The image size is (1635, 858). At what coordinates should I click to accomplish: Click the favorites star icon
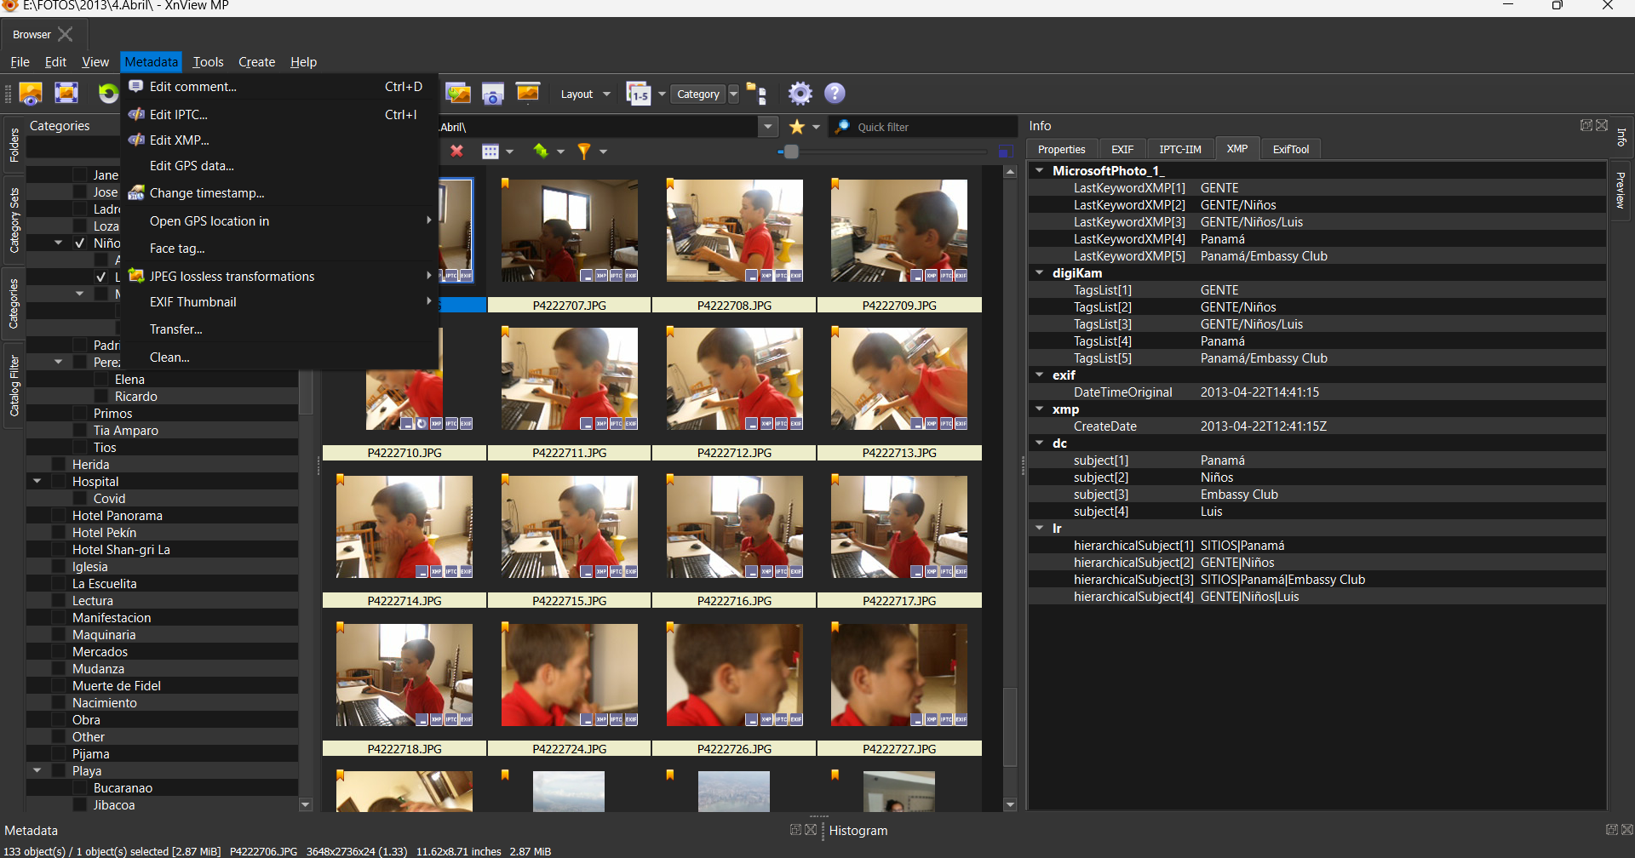797,127
